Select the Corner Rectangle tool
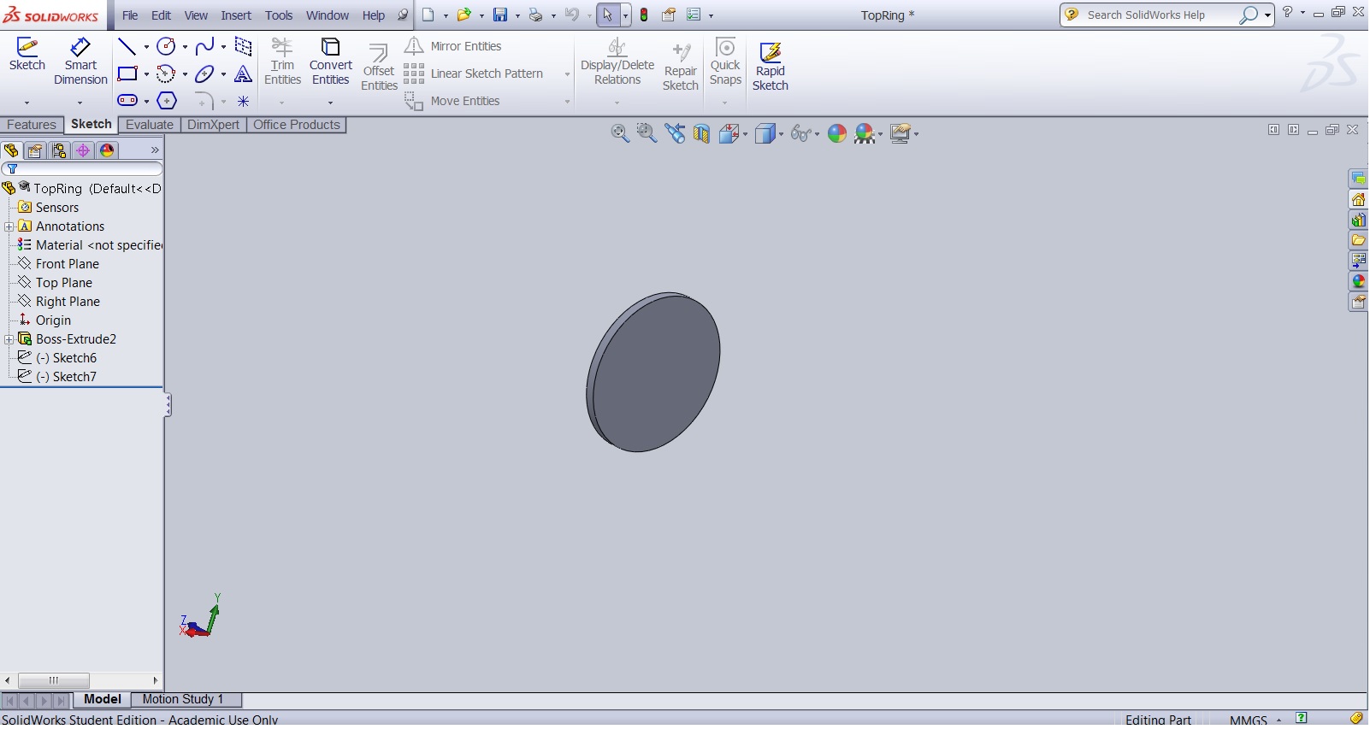Viewport: 1370px width, 735px height. pyautogui.click(x=127, y=74)
